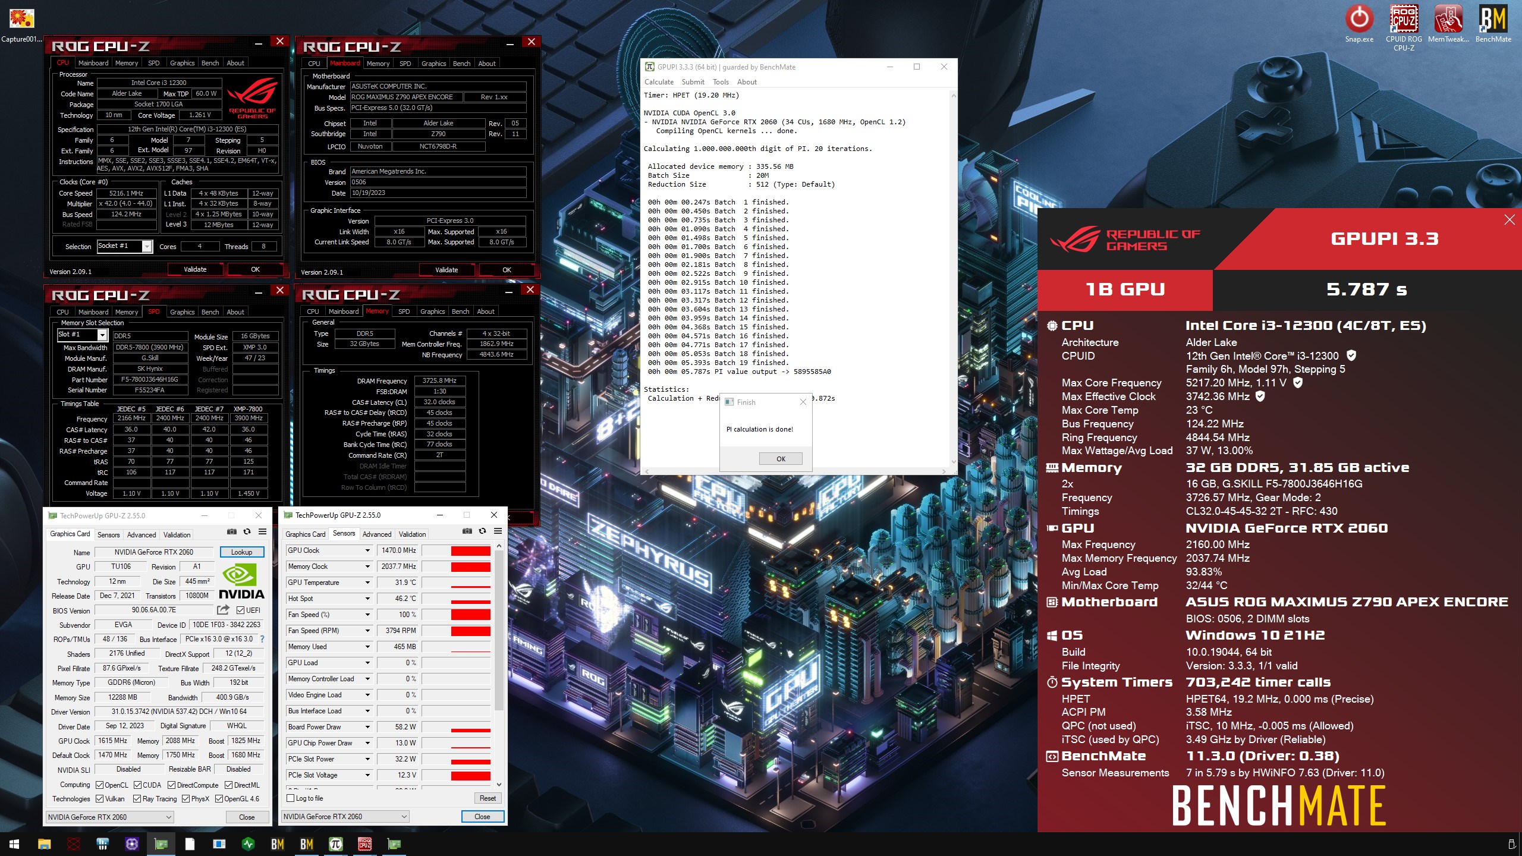Click the ROG CPU-Z taskbar icon
This screenshot has height=856, width=1522.
[365, 844]
